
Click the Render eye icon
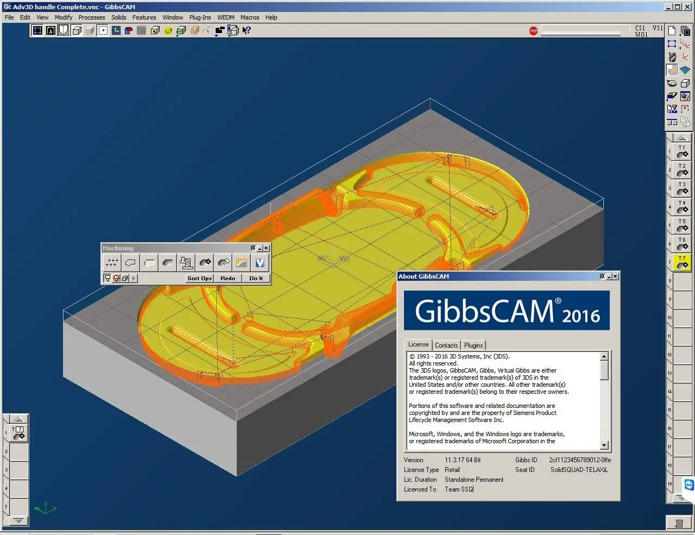(x=672, y=84)
